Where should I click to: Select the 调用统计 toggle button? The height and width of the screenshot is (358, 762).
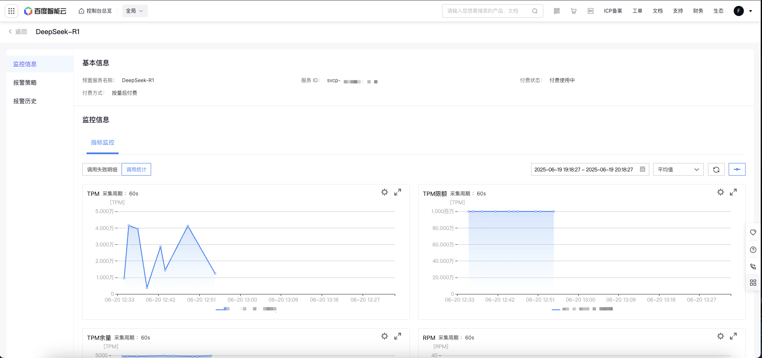click(136, 169)
